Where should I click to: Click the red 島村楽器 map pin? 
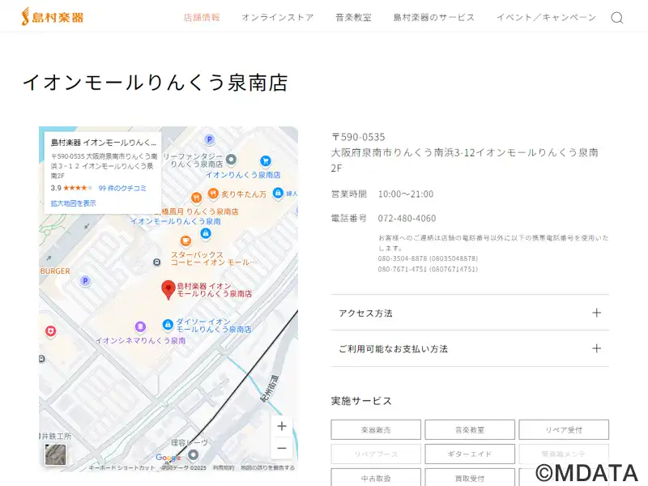click(x=168, y=289)
